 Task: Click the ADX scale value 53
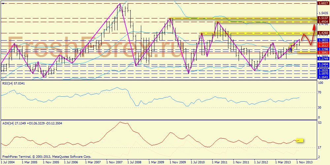(319, 123)
